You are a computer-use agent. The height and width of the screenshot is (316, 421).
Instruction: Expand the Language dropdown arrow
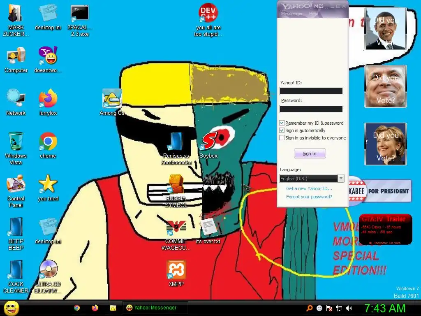(x=341, y=179)
